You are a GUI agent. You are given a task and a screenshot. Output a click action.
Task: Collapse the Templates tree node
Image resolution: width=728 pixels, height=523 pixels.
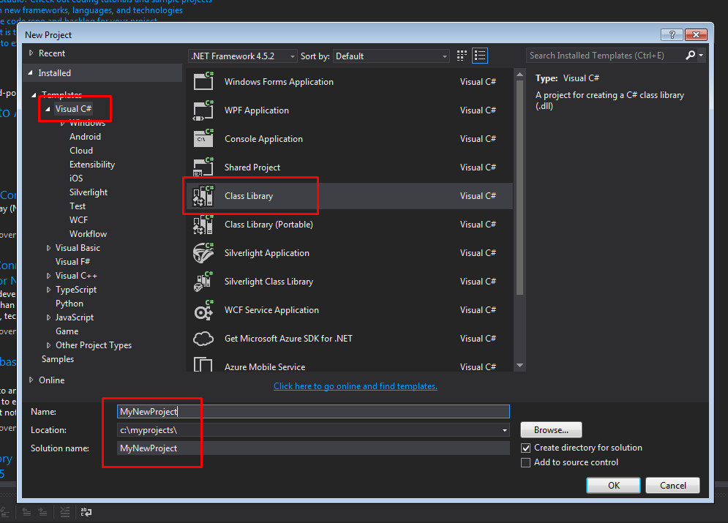[34, 95]
